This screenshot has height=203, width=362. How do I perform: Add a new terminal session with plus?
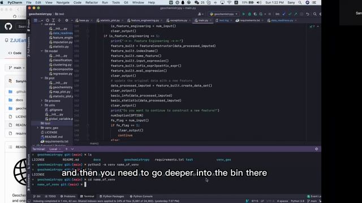(x=67, y=149)
